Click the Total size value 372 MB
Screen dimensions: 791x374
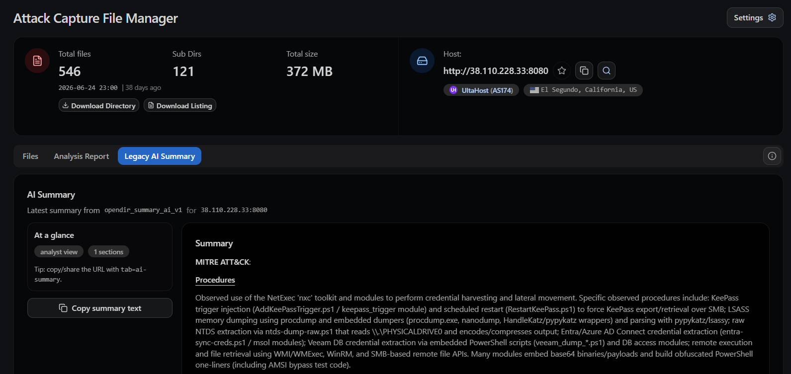click(309, 72)
